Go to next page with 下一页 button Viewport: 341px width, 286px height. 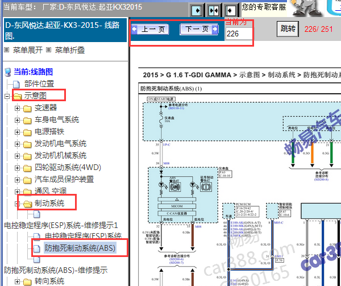[x=199, y=29]
